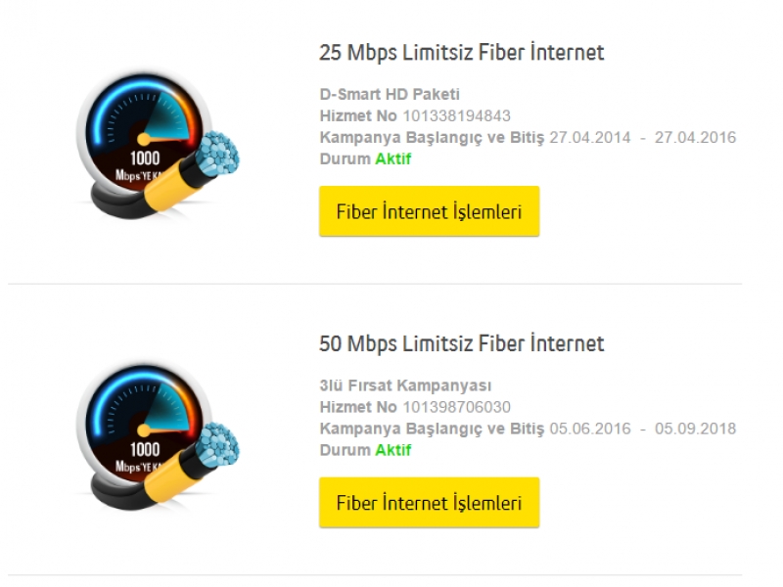
Task: Click the start date 05.06.2016
Action: 590,429
